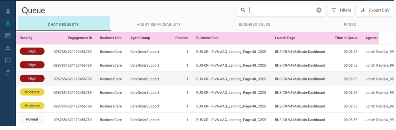
Task: Click the first High ranking badge
Action: pyautogui.click(x=32, y=51)
